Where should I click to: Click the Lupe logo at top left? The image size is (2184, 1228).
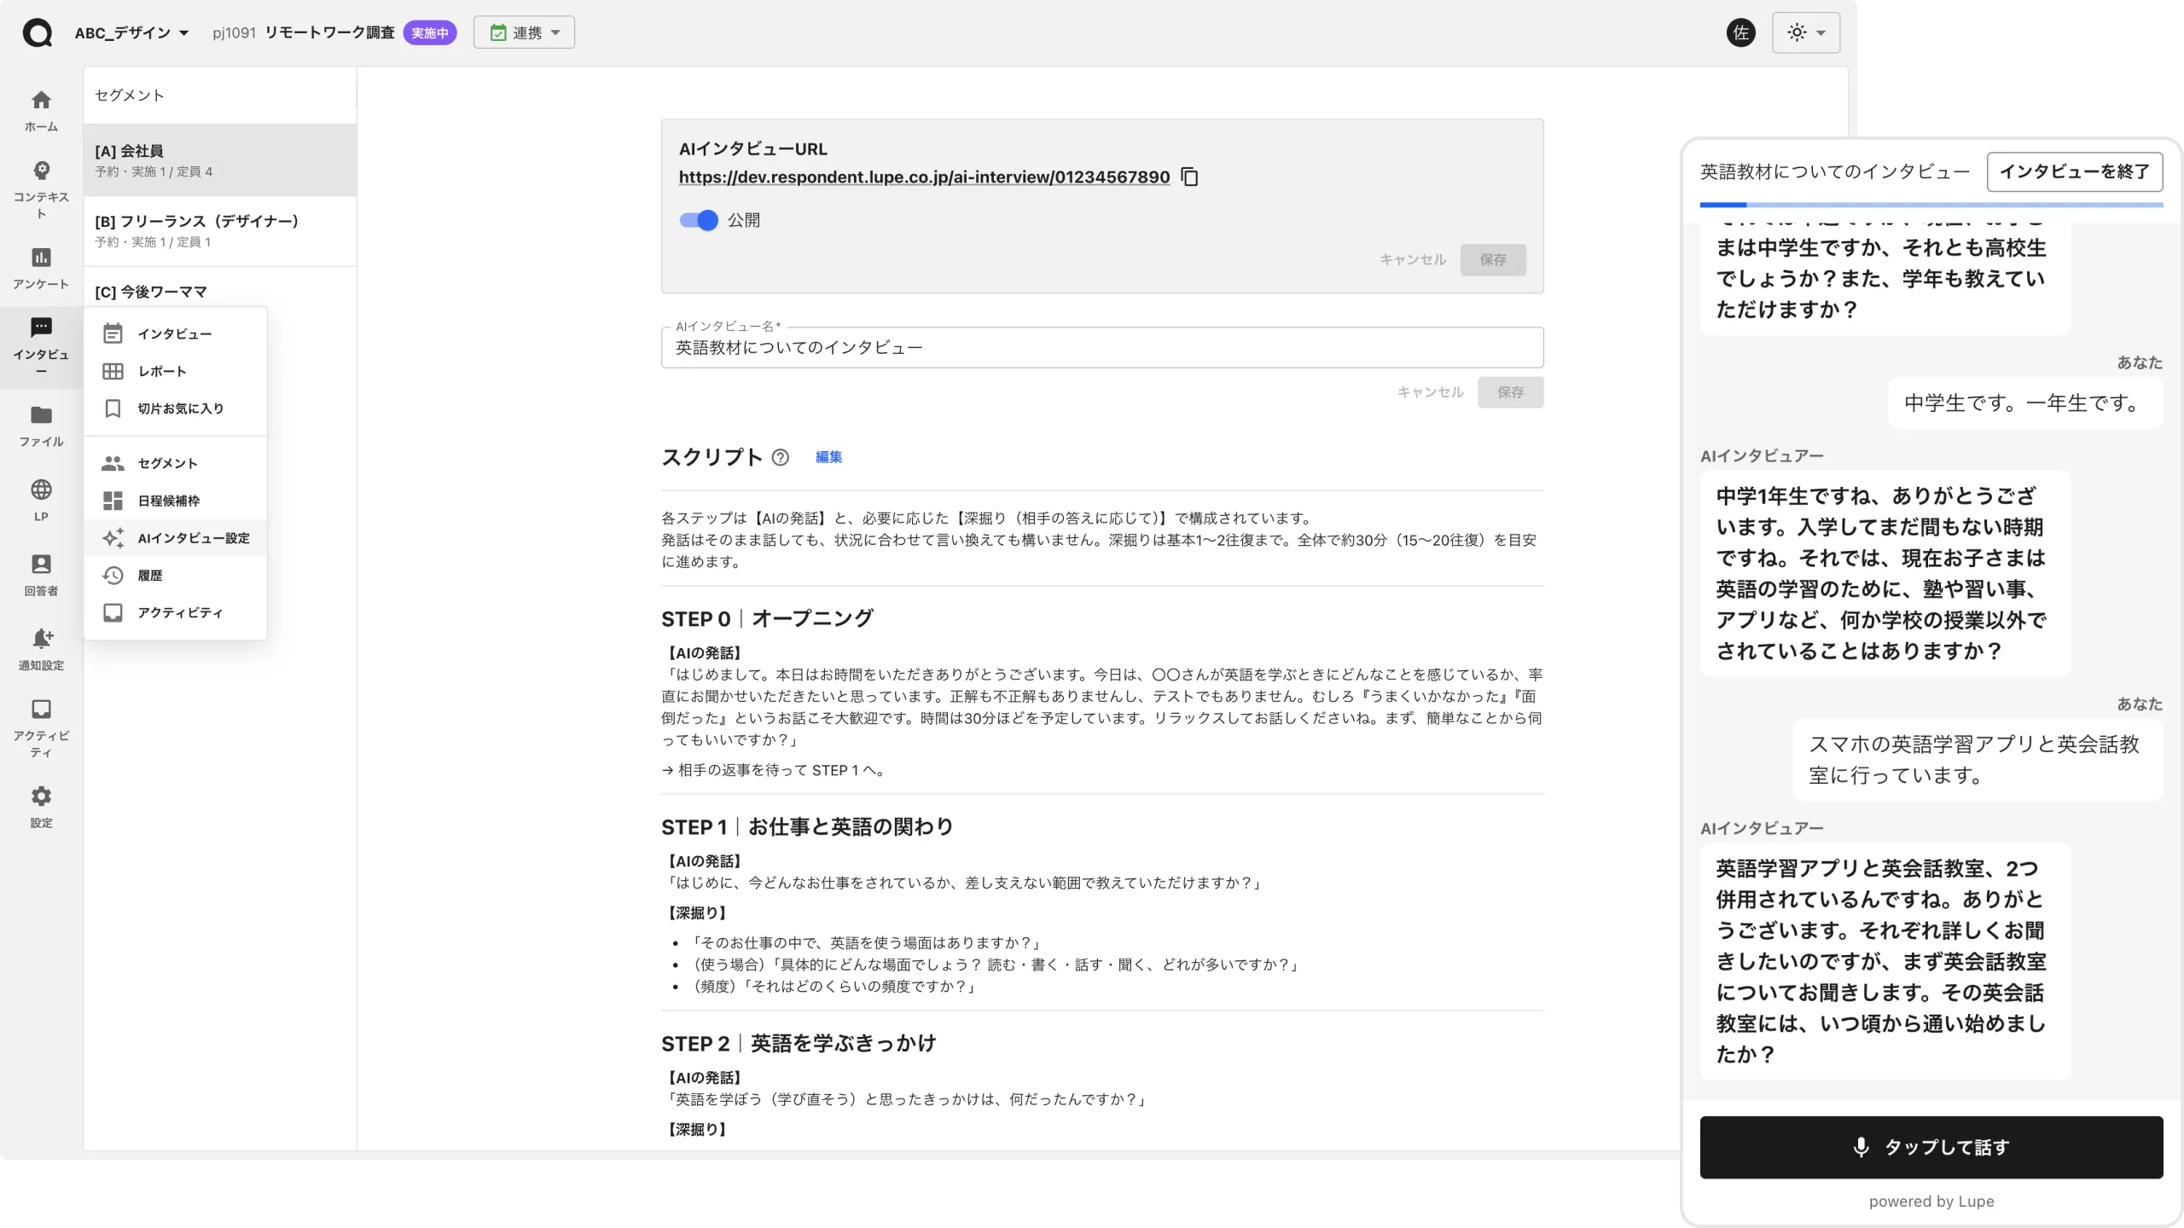pos(38,33)
